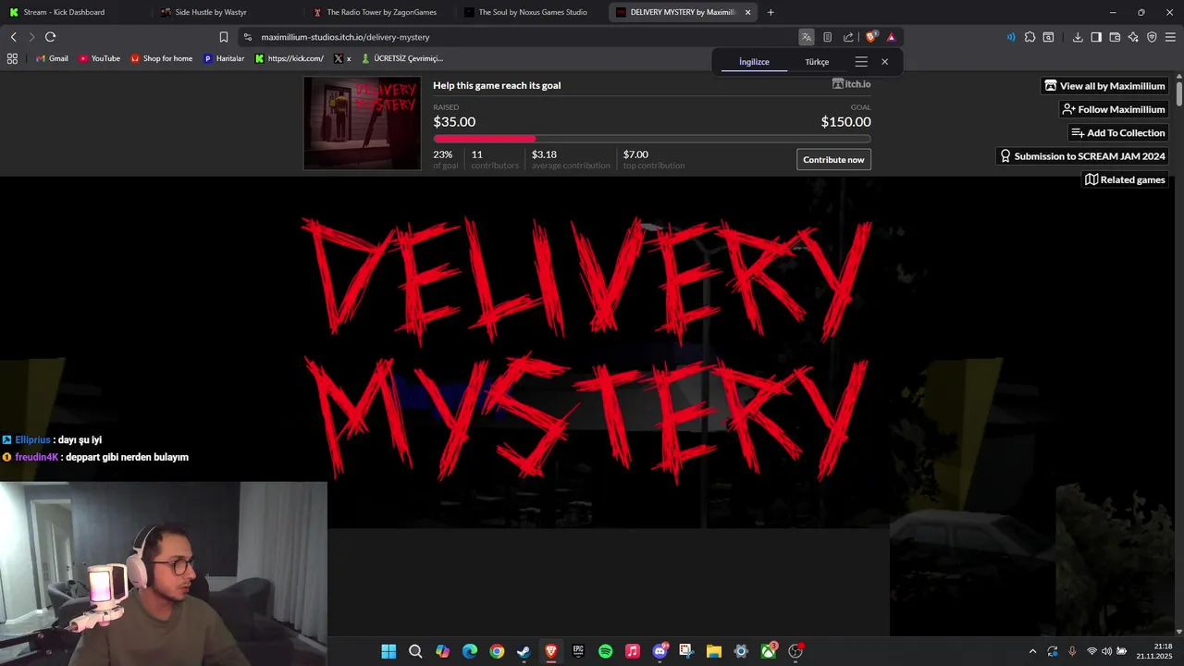This screenshot has width=1184, height=666.
Task: Open the translate page icon in address bar
Action: click(807, 37)
